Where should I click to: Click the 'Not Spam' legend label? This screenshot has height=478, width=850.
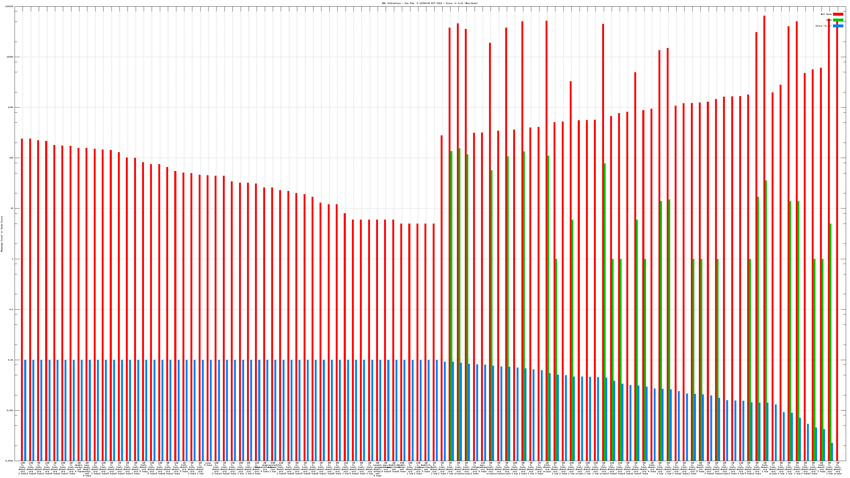(826, 14)
